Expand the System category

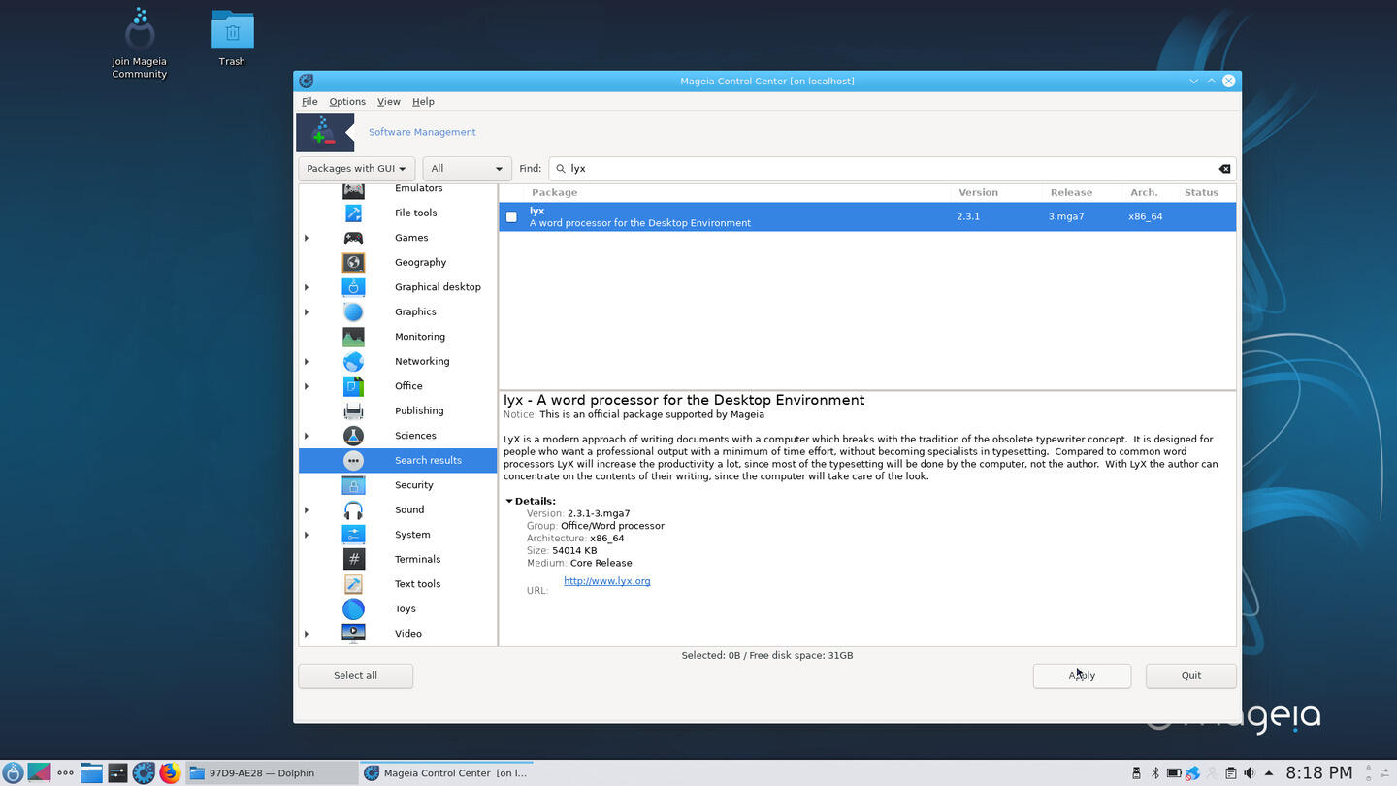[x=307, y=535]
